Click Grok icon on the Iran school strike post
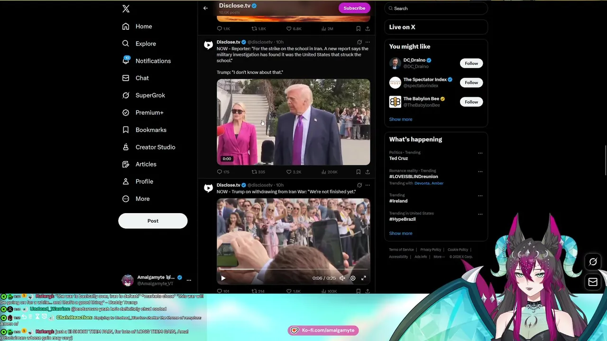The width and height of the screenshot is (607, 341). coord(359,42)
